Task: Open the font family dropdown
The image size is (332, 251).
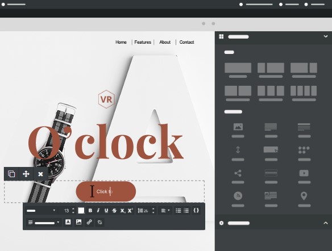Action: pos(41,211)
